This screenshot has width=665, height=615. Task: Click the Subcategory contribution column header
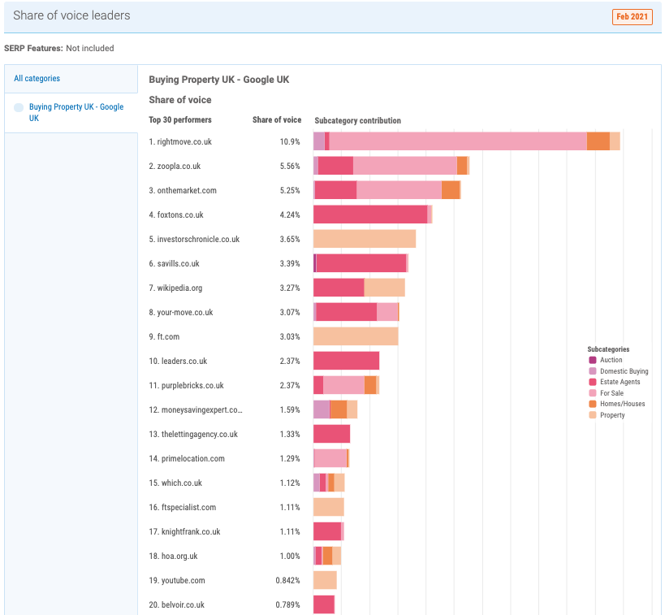pyautogui.click(x=357, y=120)
